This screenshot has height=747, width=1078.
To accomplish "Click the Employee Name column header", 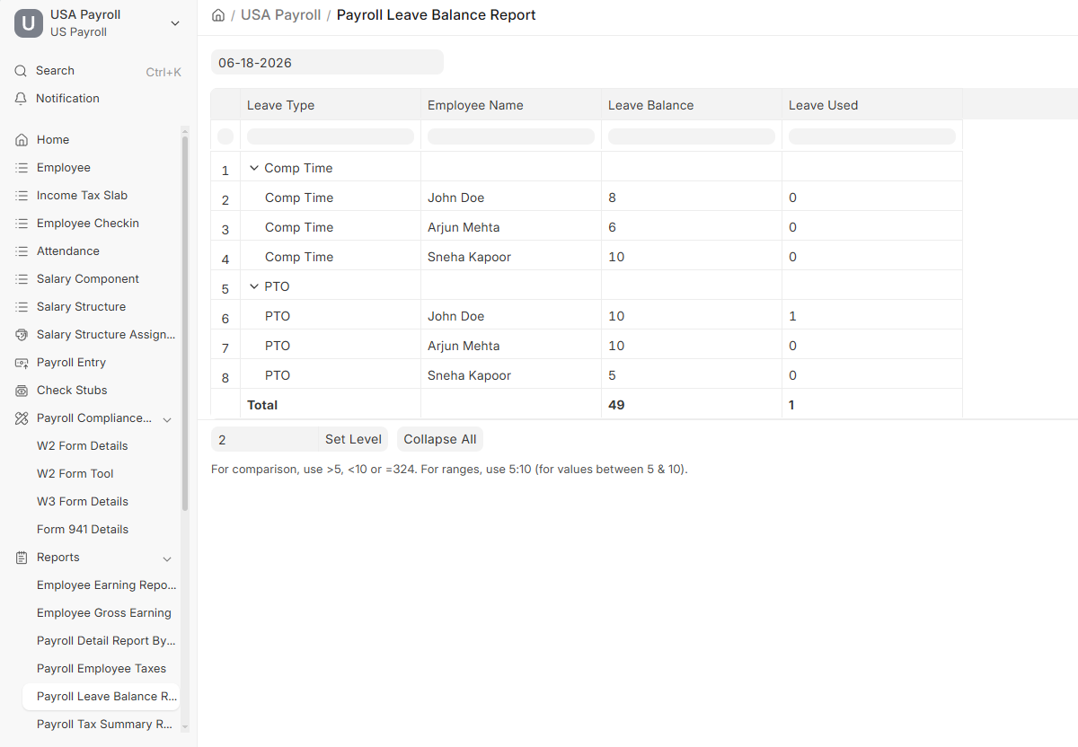I will pos(511,105).
